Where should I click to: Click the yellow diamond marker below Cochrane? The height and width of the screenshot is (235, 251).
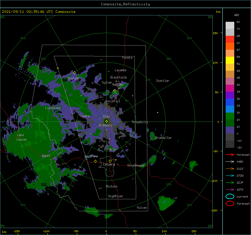96,161
